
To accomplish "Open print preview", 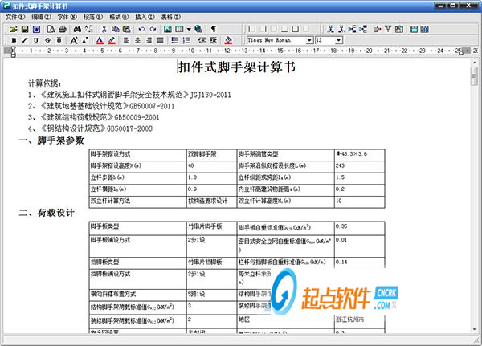I will [x=51, y=29].
